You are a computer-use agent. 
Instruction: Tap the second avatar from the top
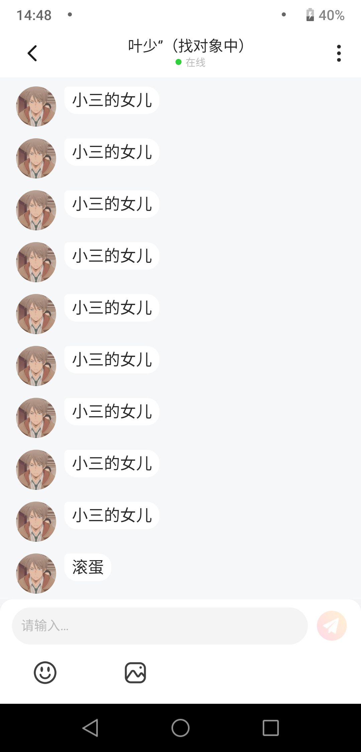[36, 158]
